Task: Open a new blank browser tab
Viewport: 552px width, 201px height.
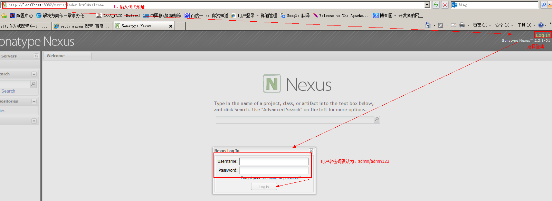Action: [x=181, y=26]
